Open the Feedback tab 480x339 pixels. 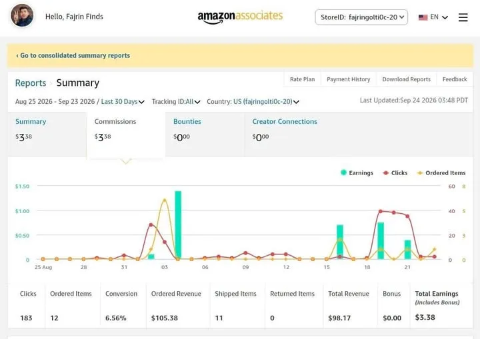pos(455,79)
